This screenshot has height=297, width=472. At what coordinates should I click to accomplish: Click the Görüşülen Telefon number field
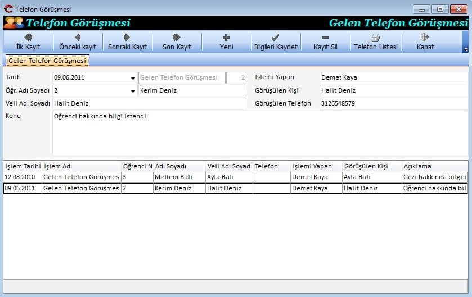click(x=393, y=104)
